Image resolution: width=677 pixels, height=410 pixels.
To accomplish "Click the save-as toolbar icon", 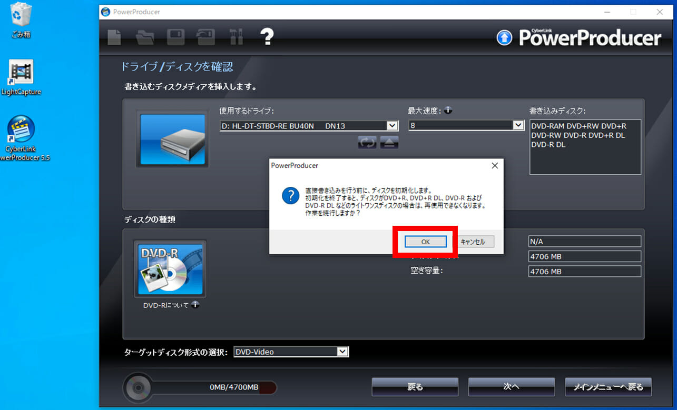I will tap(205, 37).
